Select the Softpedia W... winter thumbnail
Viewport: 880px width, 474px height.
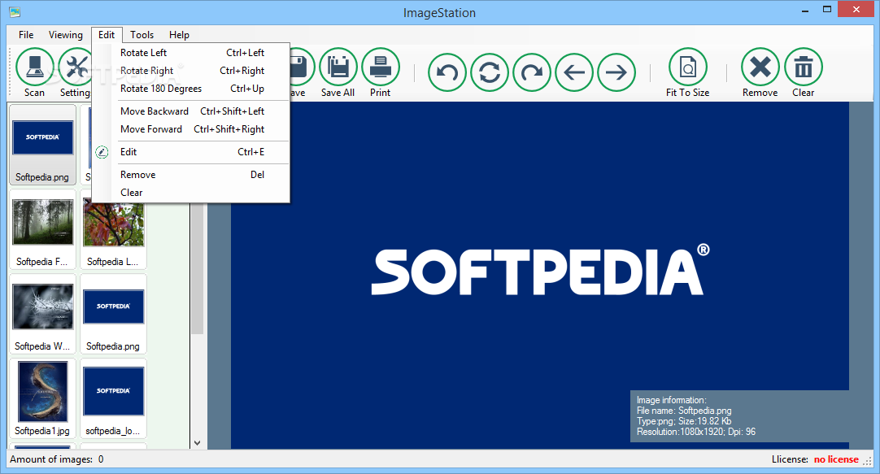pyautogui.click(x=42, y=314)
